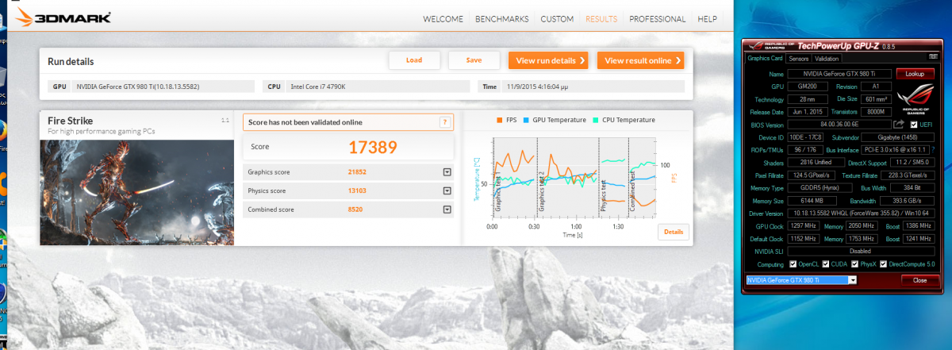Viewport: 952px width, 350px height.
Task: Click the Fire Strike benchmark thumbnail image
Action: (x=137, y=192)
